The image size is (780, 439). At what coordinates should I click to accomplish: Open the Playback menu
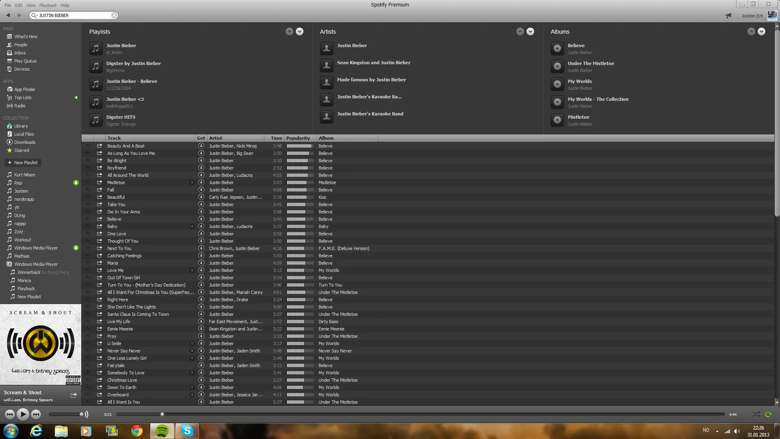point(48,5)
